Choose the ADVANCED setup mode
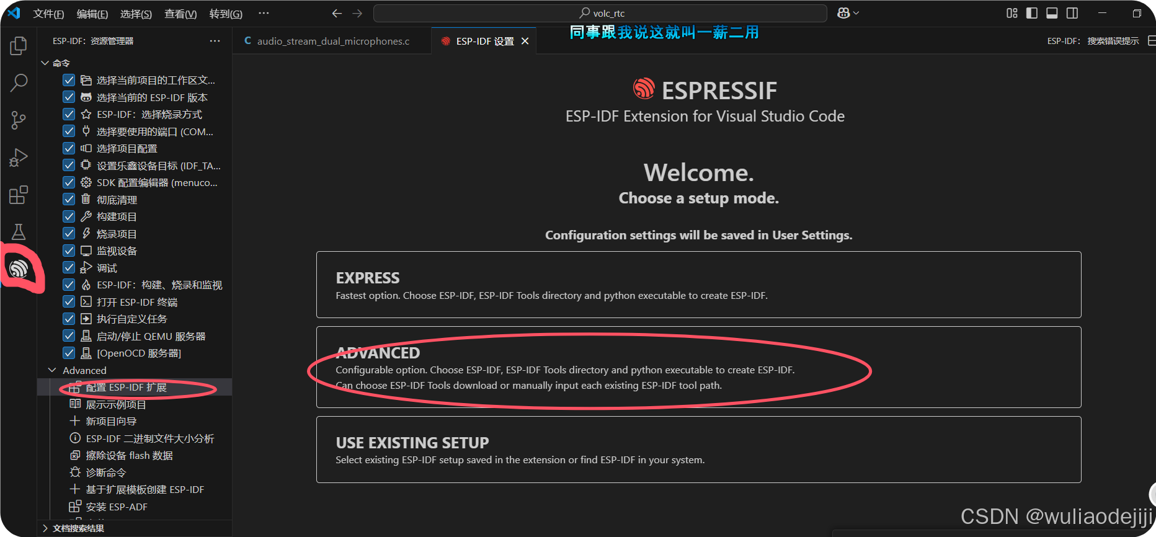Viewport: 1156px width, 537px height. tap(698, 367)
